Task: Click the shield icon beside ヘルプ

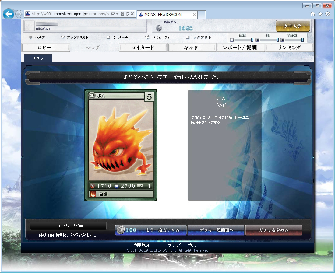Action: tap(31, 37)
